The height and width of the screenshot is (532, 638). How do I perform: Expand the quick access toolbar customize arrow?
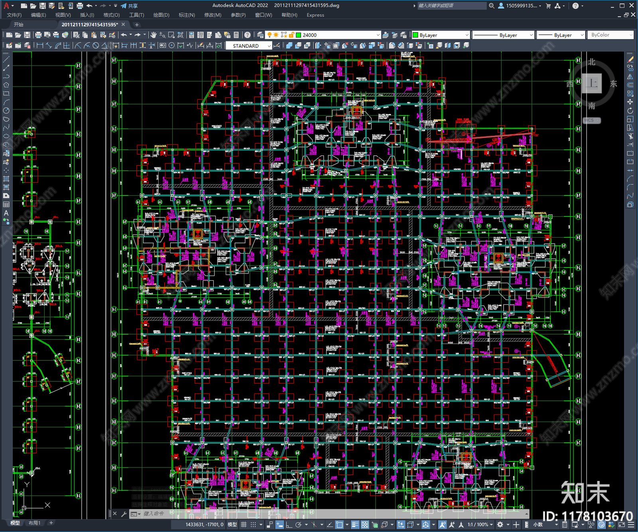(116, 6)
